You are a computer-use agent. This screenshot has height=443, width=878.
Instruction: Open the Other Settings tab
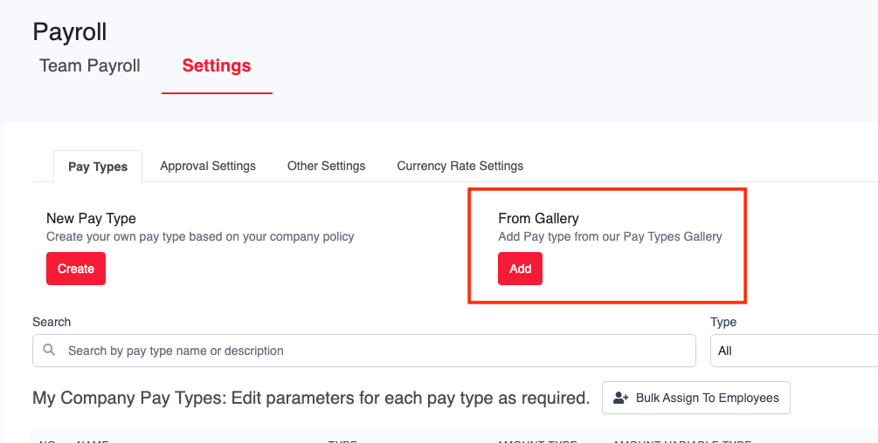pos(327,166)
